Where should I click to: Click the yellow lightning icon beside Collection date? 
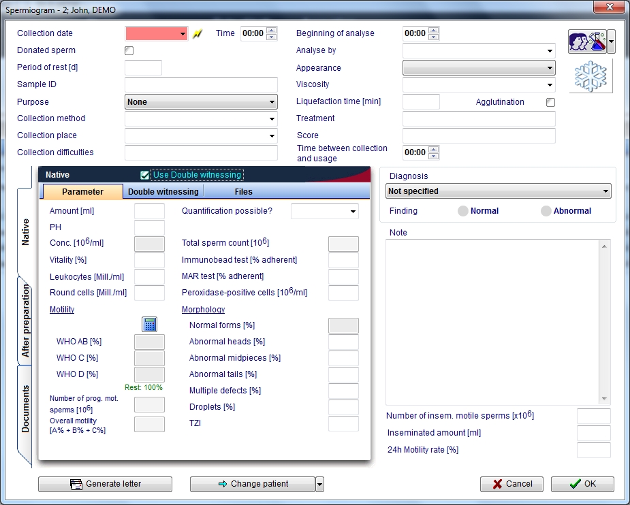pos(198,34)
